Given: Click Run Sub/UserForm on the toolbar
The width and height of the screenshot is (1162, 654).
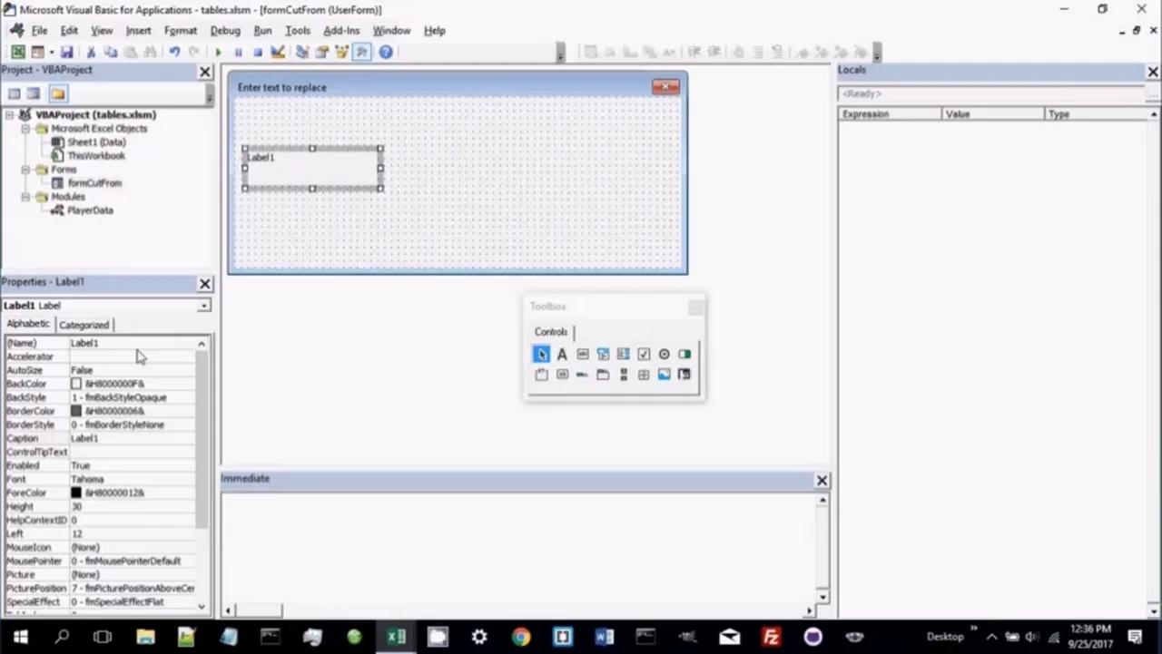Looking at the screenshot, I should pyautogui.click(x=218, y=52).
